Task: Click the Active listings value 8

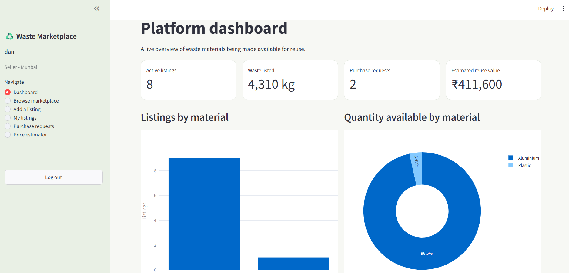Action: 150,84
